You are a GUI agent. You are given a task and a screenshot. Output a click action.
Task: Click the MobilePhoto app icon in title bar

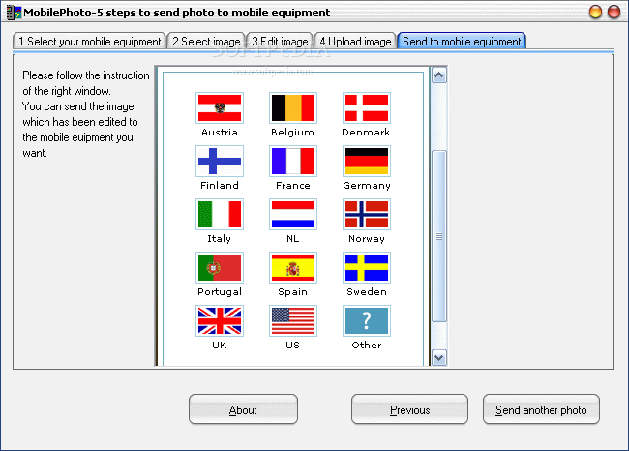(14, 13)
